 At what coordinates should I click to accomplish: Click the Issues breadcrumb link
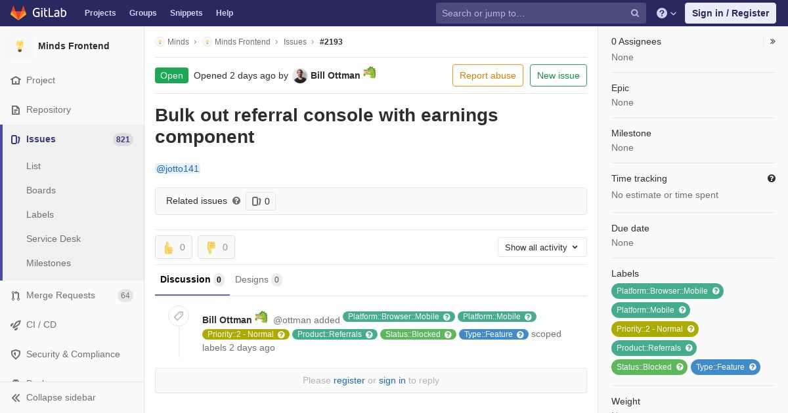pos(295,42)
